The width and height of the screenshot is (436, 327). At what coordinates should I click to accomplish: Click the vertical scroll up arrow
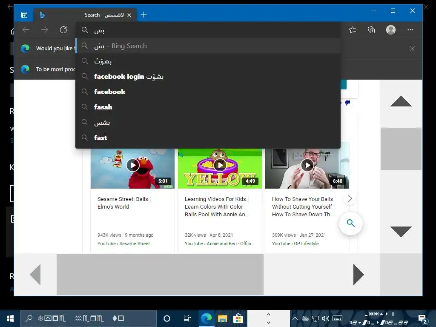(401, 101)
